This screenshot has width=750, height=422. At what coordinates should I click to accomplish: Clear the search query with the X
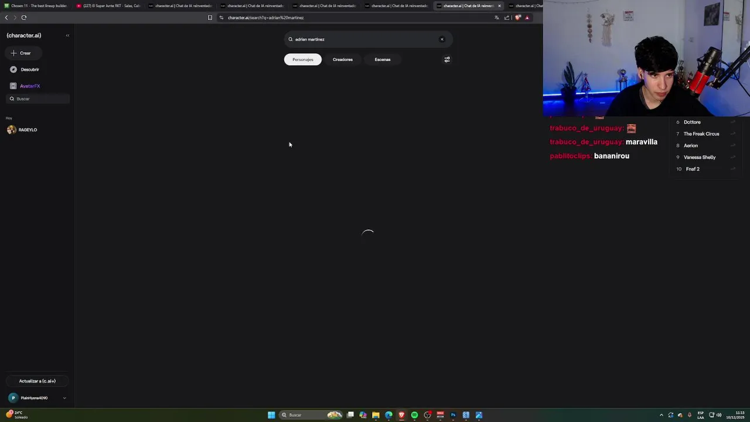442,39
